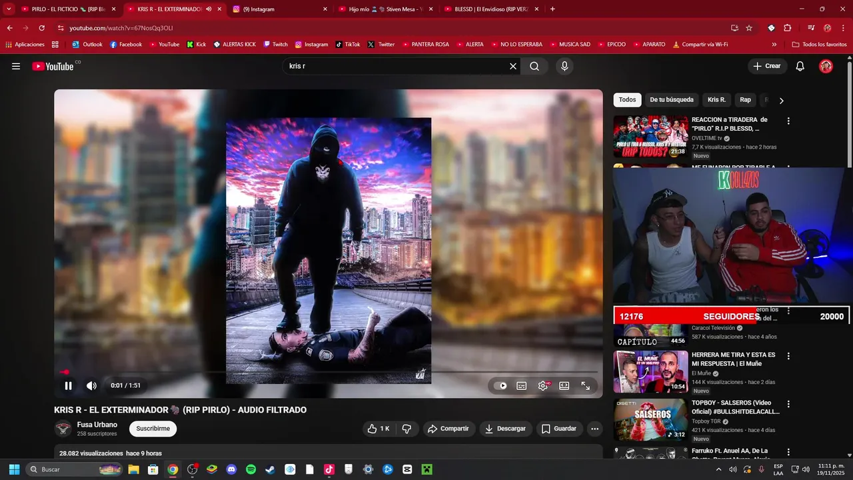The height and width of the screenshot is (480, 853).
Task: Select the Kris R. filter chip
Action: tap(716, 99)
